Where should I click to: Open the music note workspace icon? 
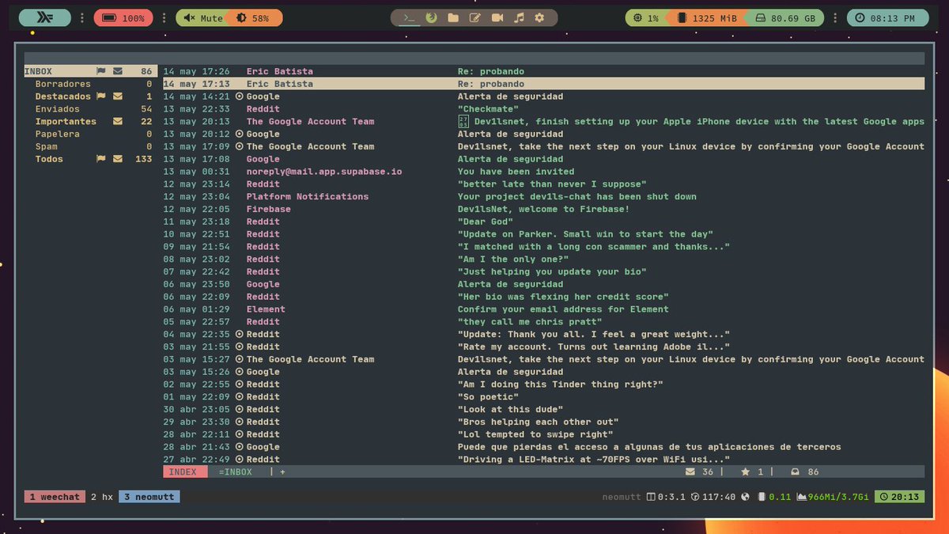[x=519, y=17]
